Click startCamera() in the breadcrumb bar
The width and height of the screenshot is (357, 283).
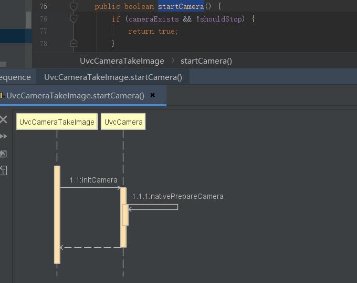point(206,61)
